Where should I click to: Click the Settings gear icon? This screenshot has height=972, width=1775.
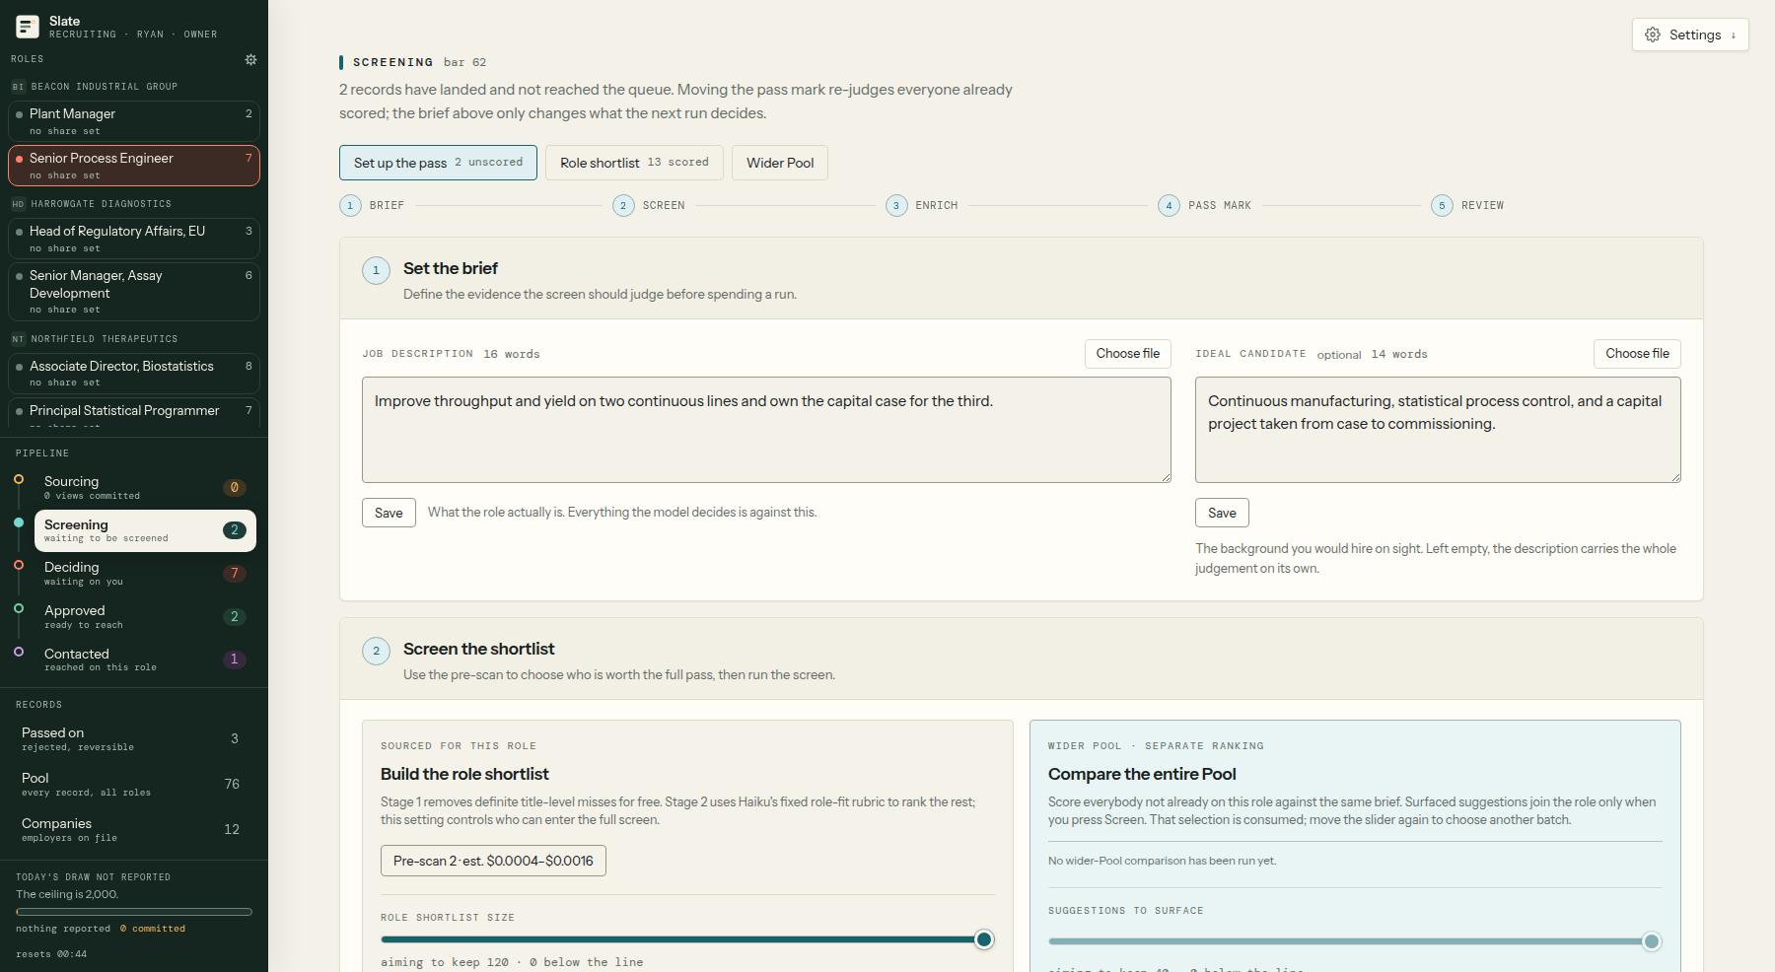click(x=1653, y=35)
